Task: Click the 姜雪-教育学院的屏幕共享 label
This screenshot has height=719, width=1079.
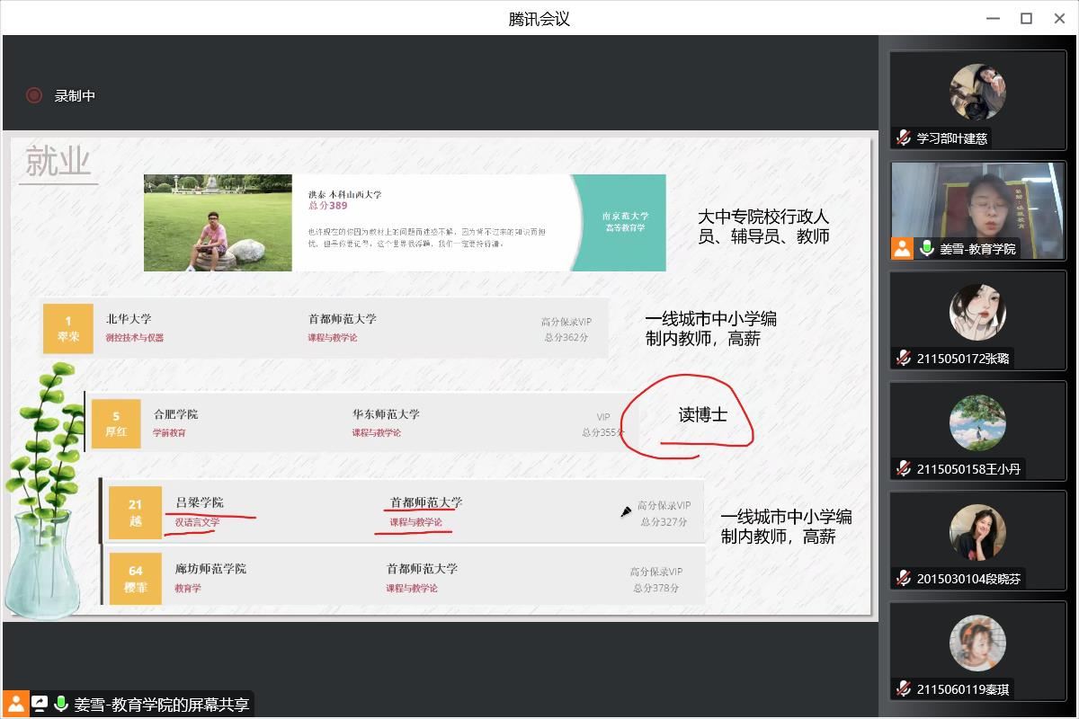Action: tap(162, 705)
